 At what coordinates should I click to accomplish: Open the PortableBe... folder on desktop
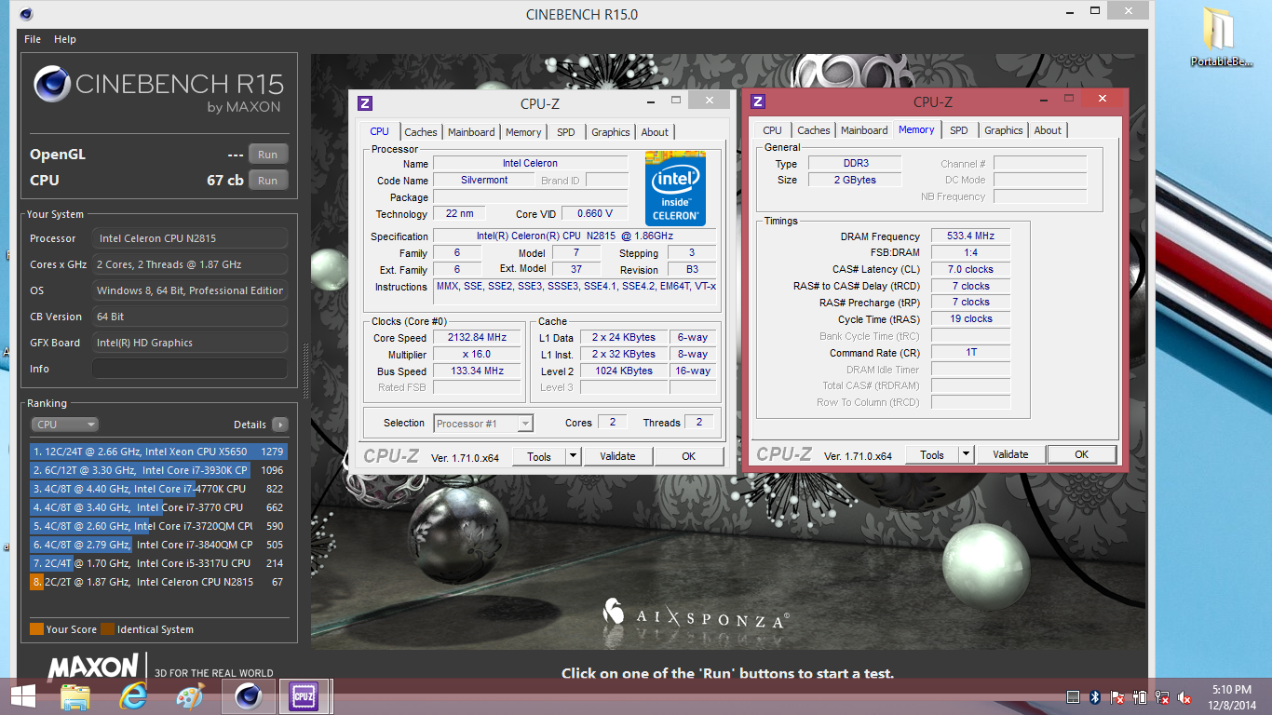[x=1222, y=37]
